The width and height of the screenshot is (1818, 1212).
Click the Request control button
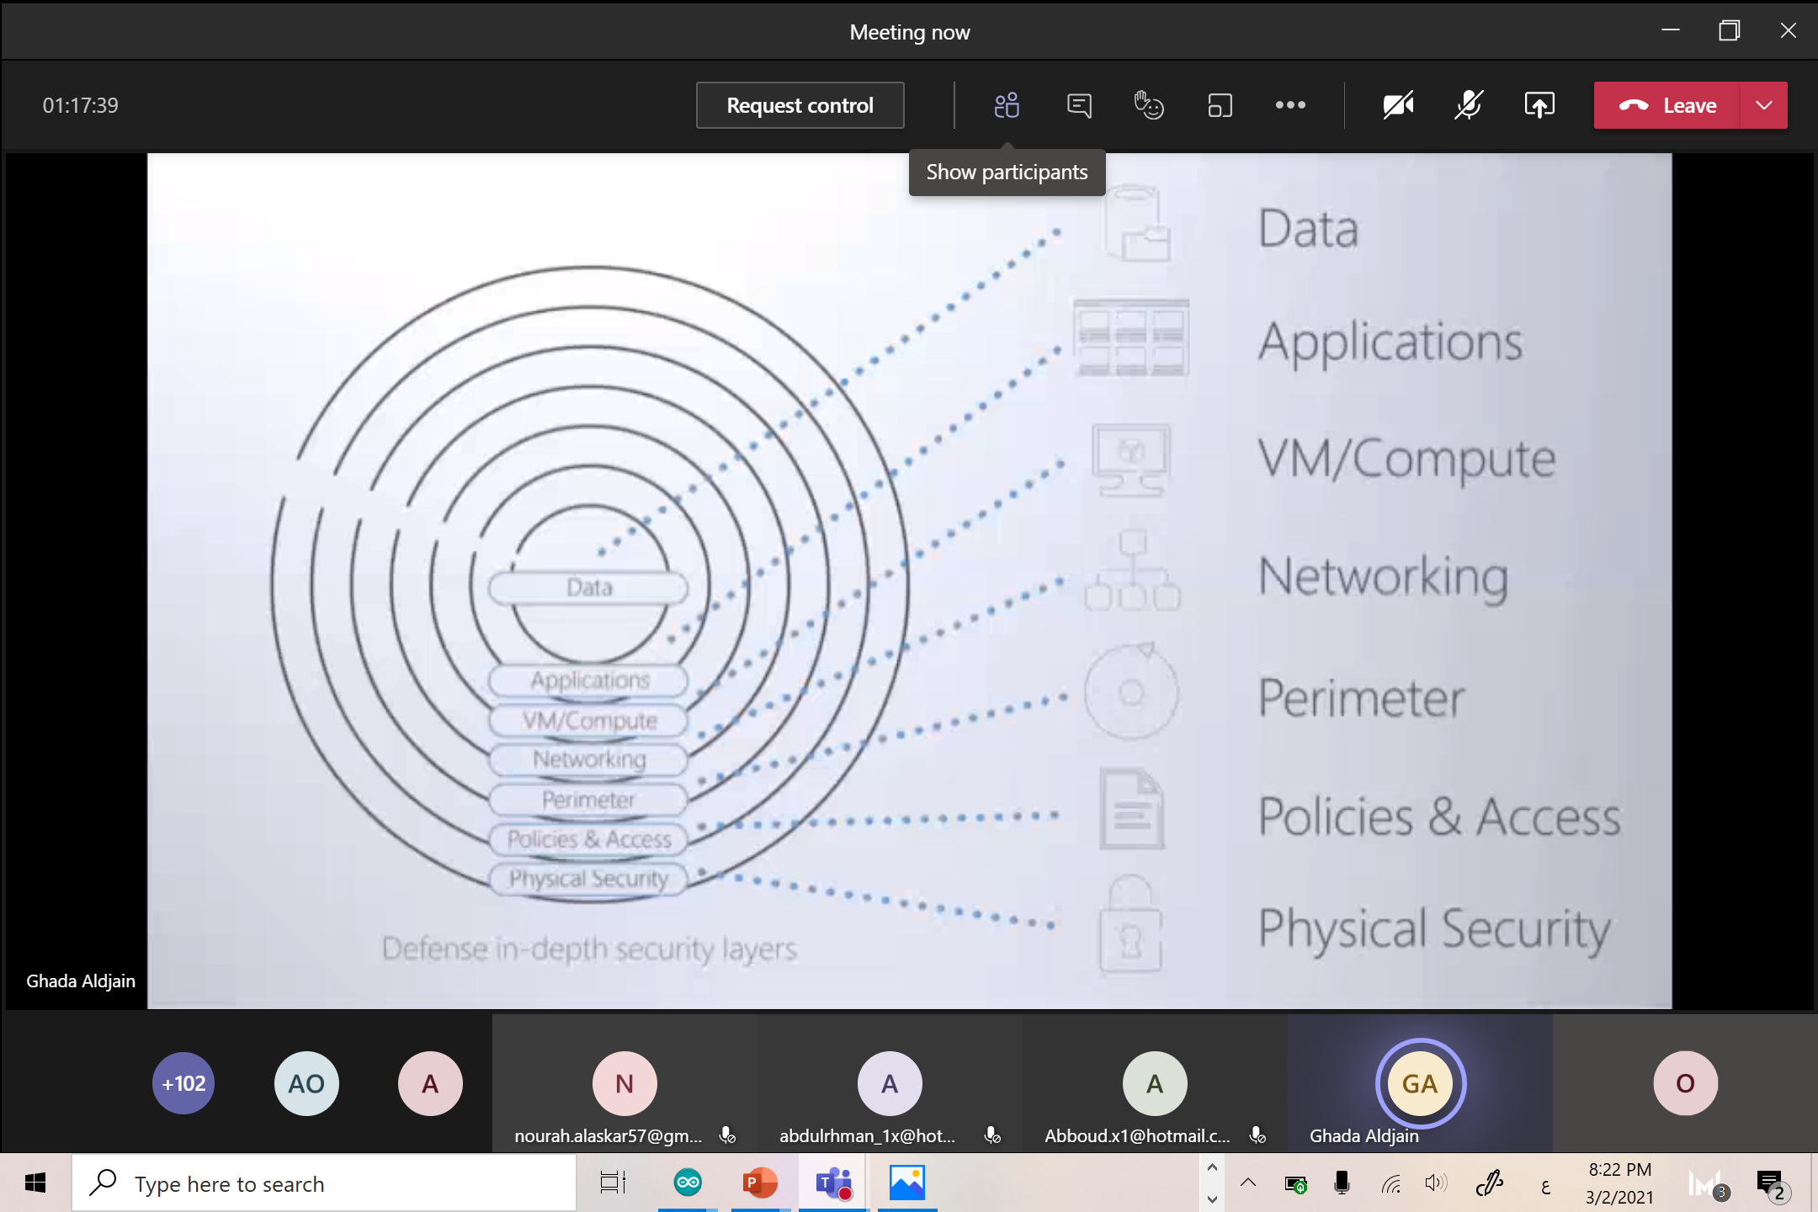[x=800, y=105]
